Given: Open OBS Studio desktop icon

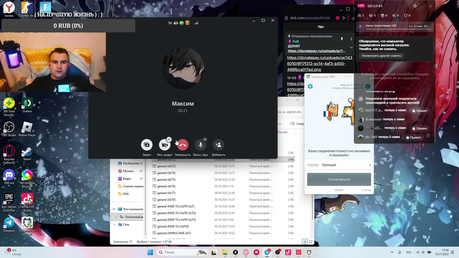Looking at the screenshot, I should point(9,129).
